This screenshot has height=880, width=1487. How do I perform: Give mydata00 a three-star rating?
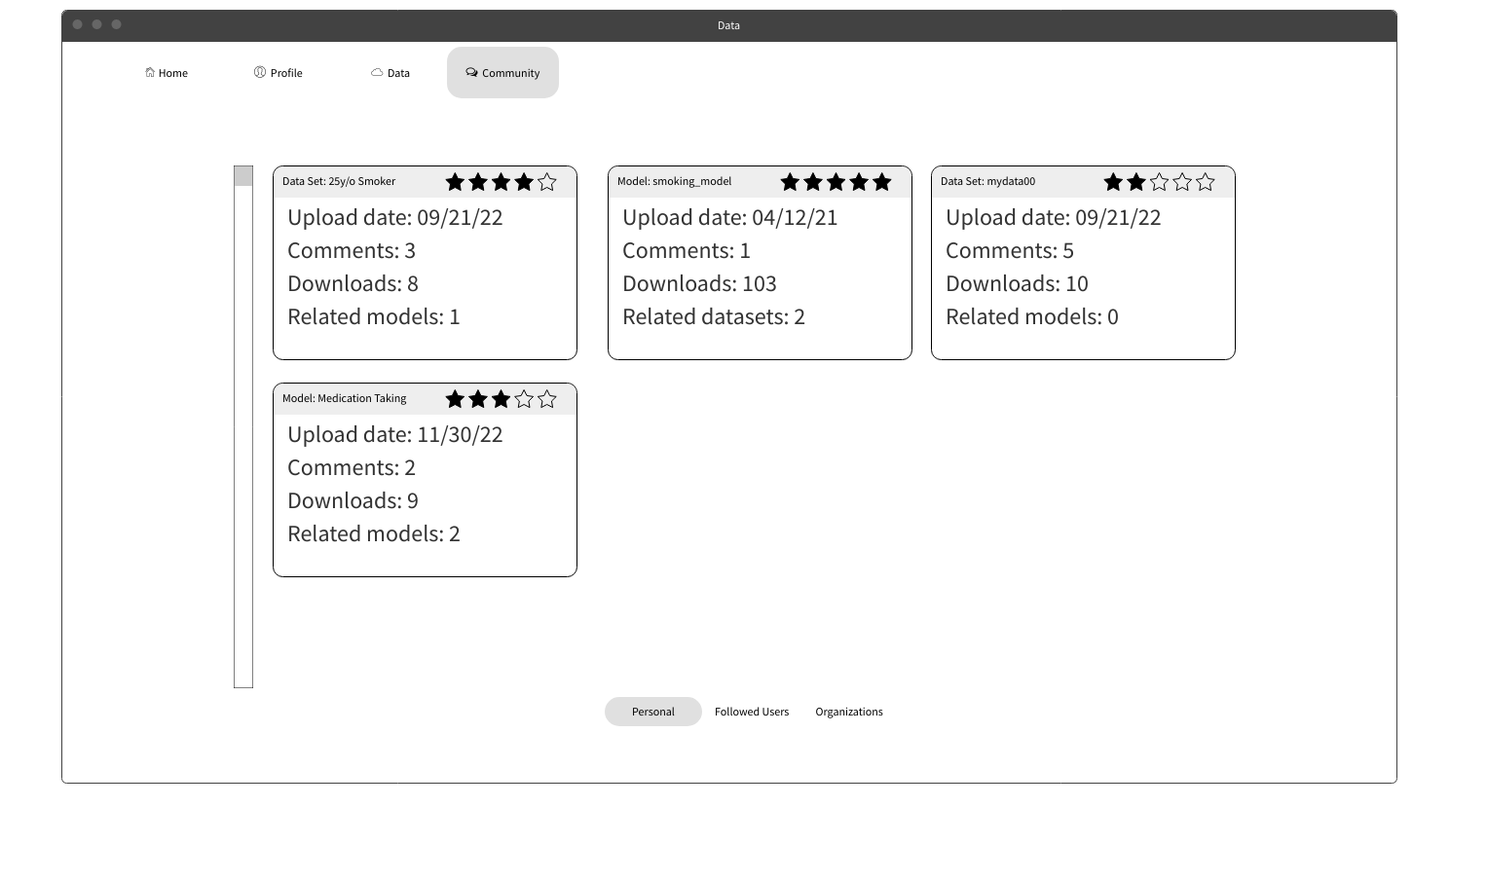click(1160, 182)
